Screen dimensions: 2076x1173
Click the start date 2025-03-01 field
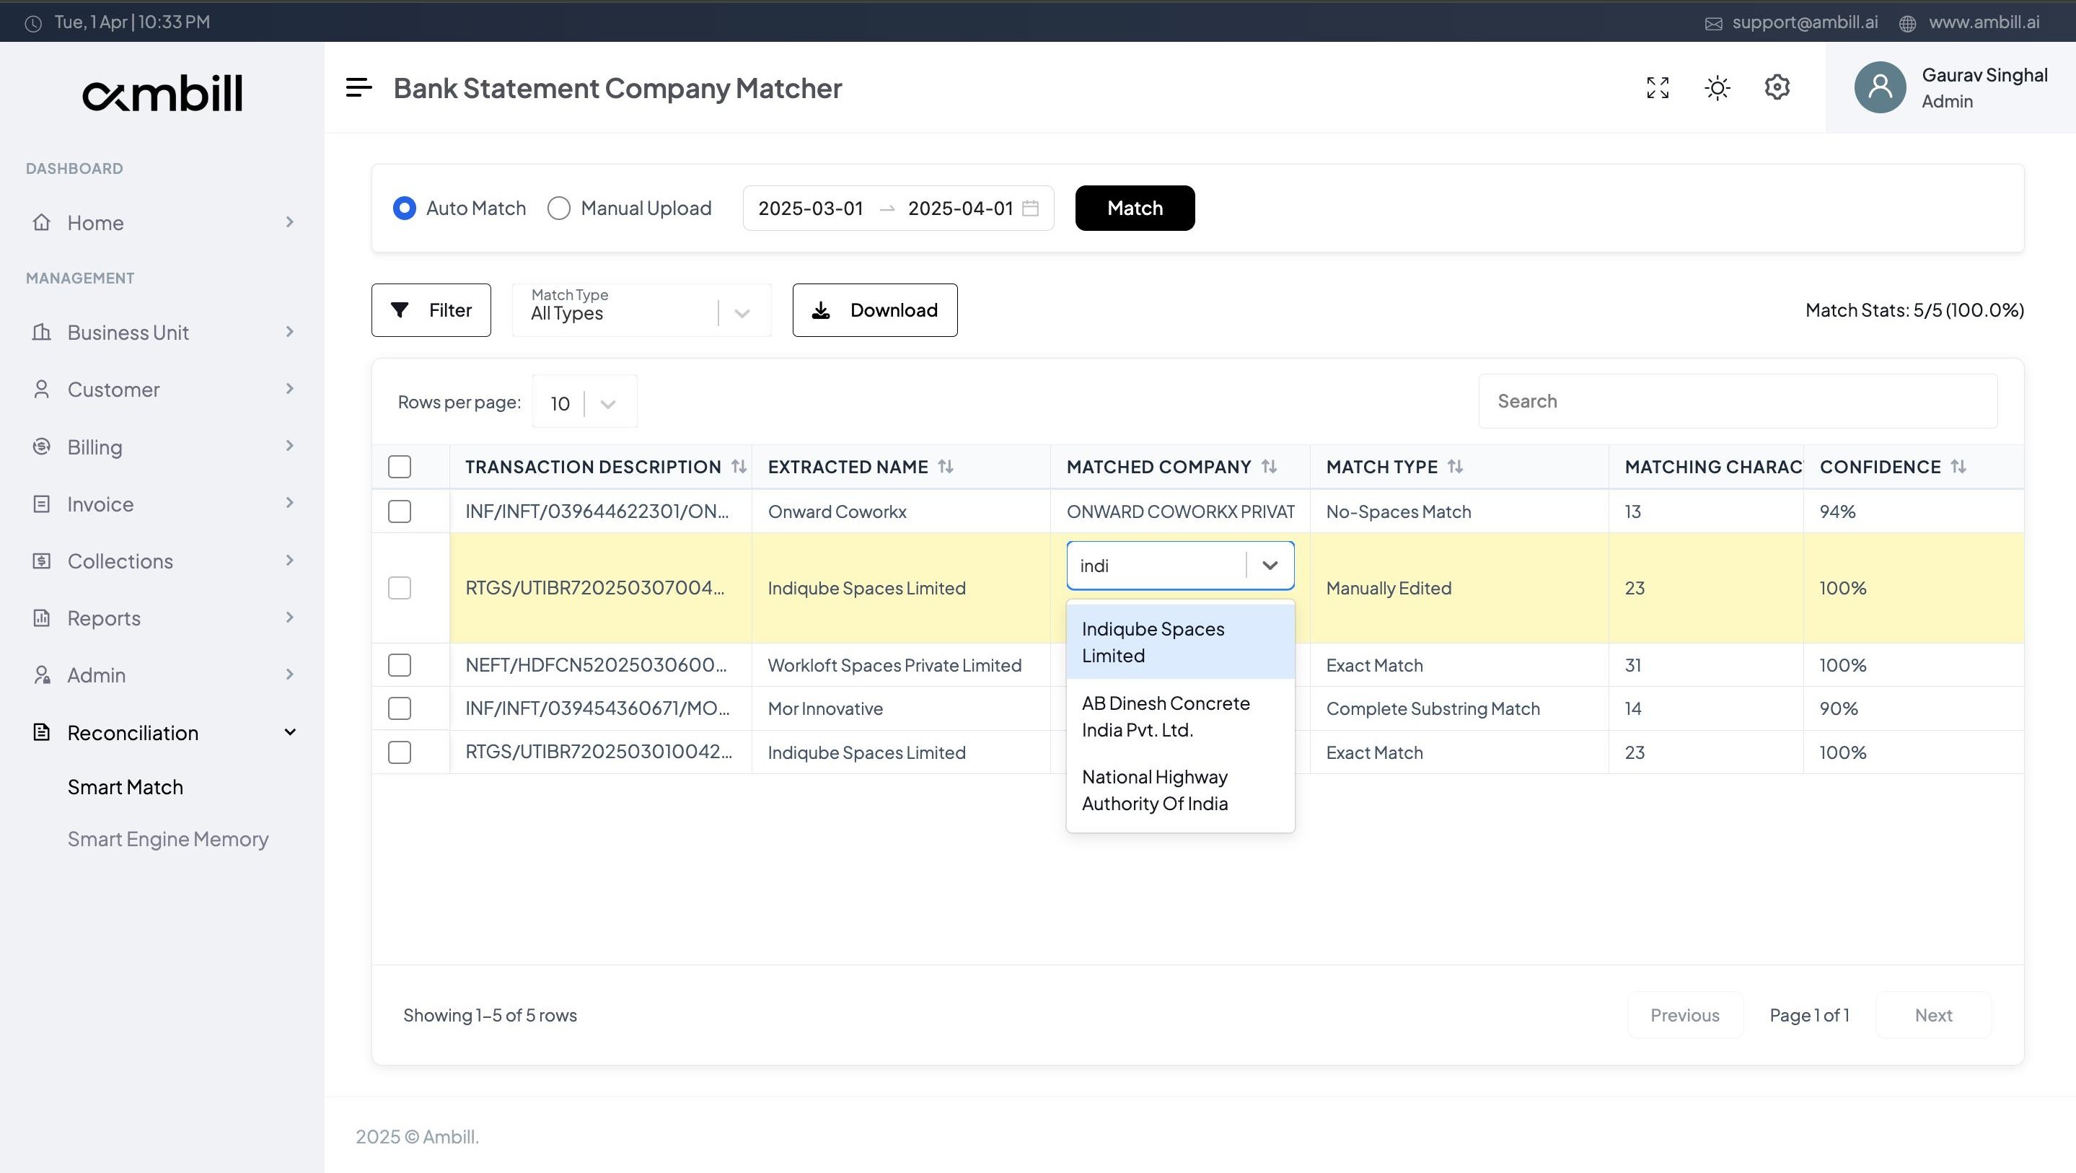coord(810,208)
